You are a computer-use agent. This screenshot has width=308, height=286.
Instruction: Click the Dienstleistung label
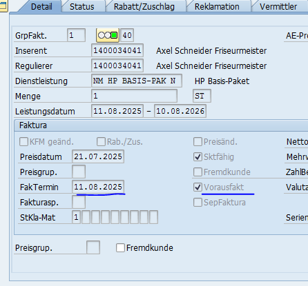coord(41,81)
